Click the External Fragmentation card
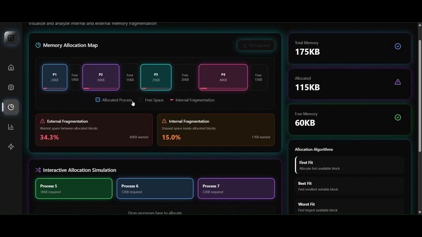Screen dimensions: 422x237 click(x=94, y=130)
